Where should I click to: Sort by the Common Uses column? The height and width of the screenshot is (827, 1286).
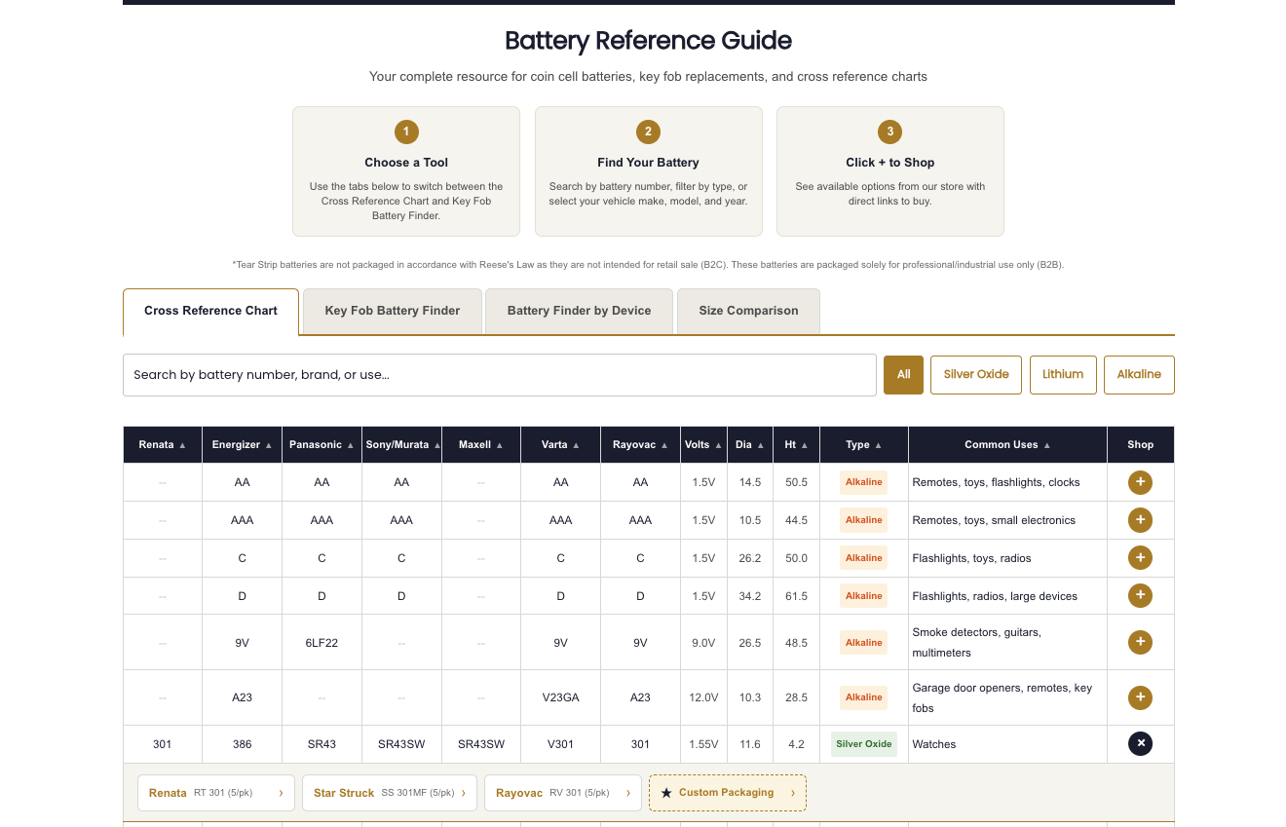pyautogui.click(x=1007, y=444)
